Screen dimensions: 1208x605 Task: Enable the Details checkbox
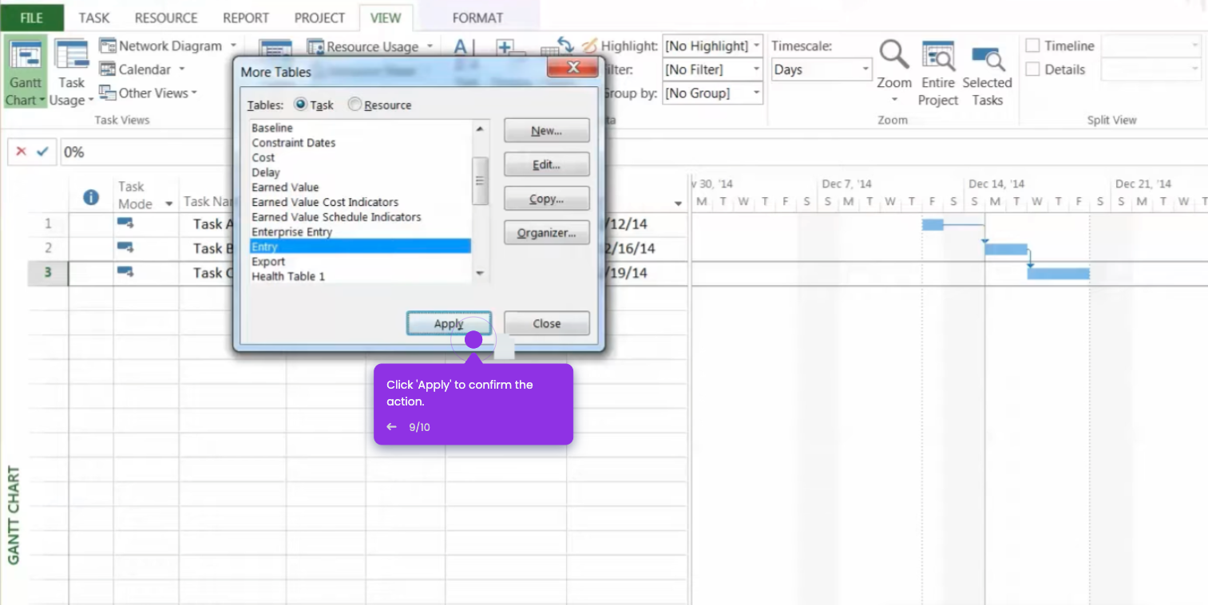click(1032, 69)
